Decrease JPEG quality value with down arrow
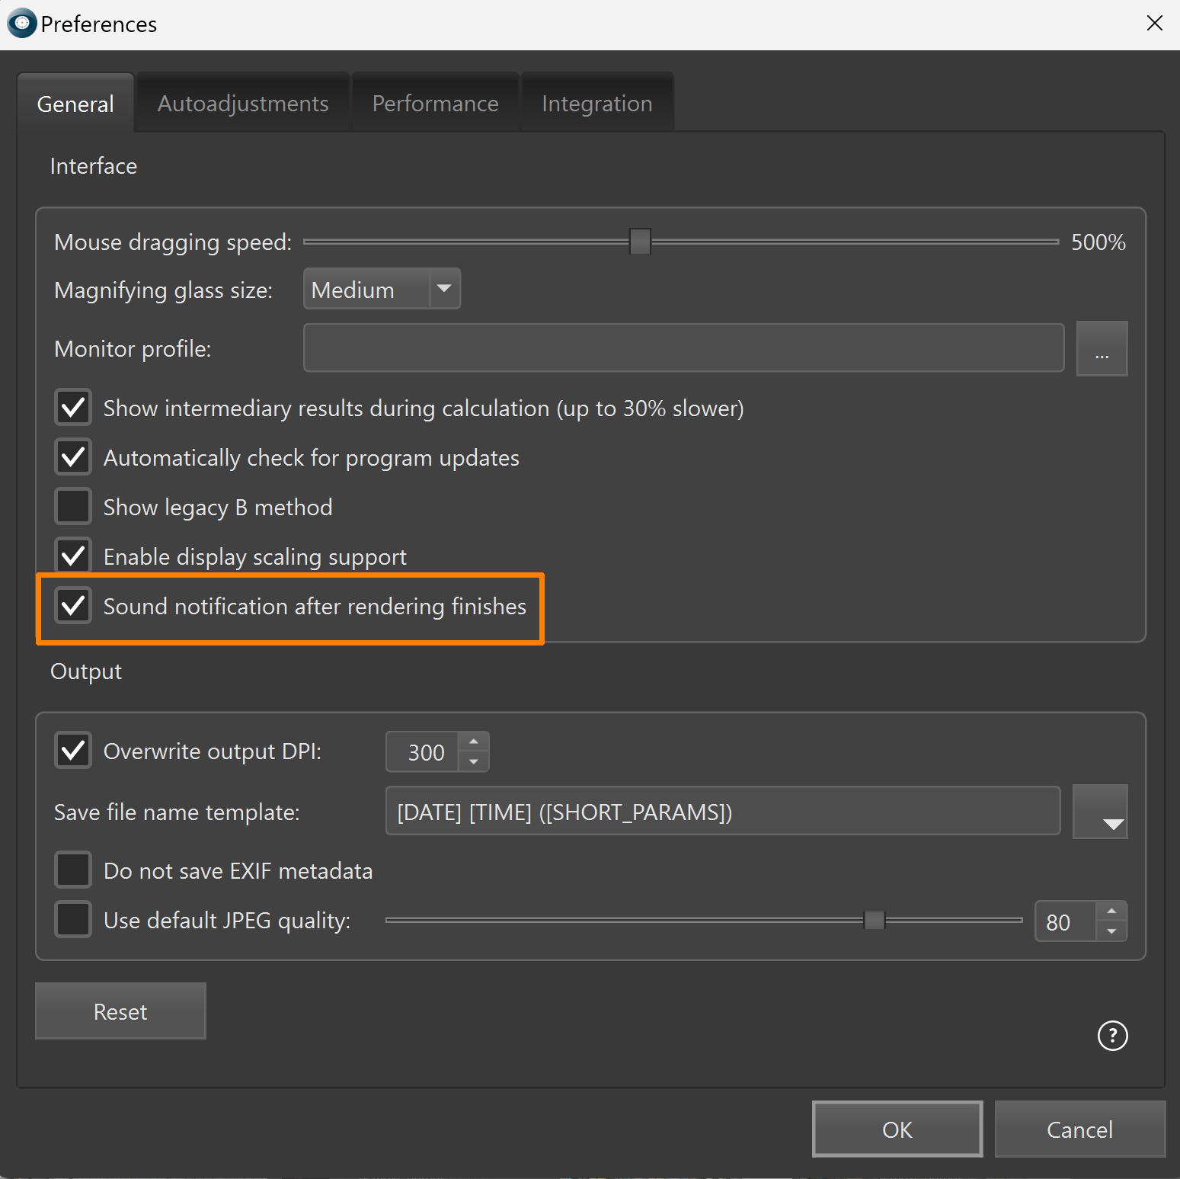The height and width of the screenshot is (1179, 1180). 1111,931
